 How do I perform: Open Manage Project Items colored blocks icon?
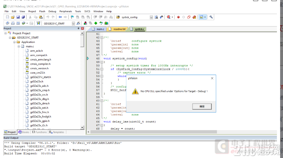[x=85, y=23]
